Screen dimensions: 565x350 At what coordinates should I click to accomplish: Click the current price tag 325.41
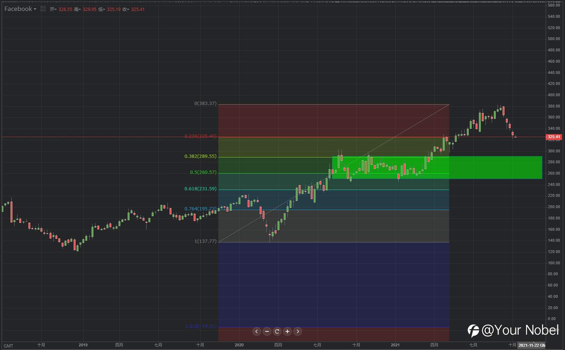pos(554,137)
